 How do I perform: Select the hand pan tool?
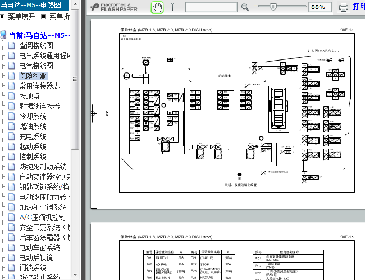[158, 7]
